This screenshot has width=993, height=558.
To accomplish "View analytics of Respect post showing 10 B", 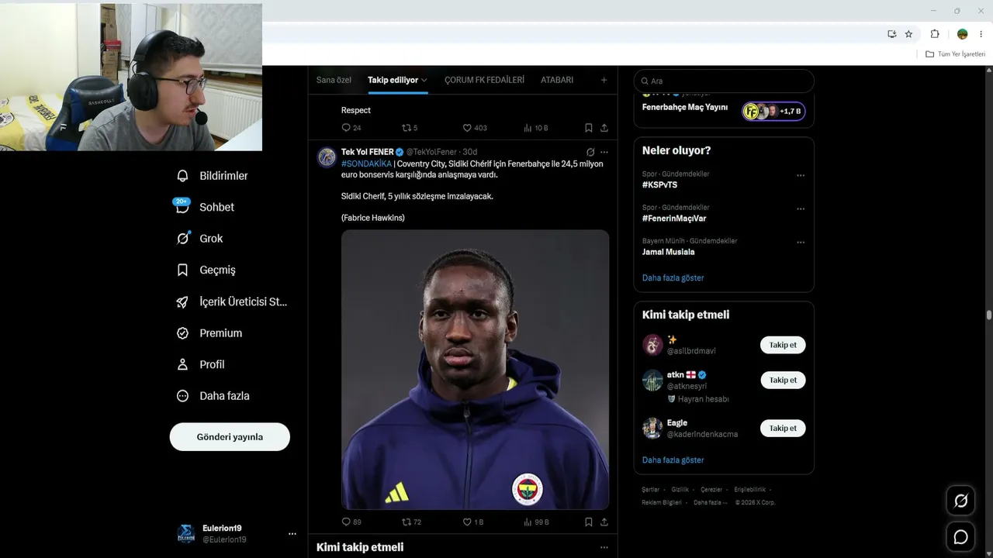I will tap(528, 128).
